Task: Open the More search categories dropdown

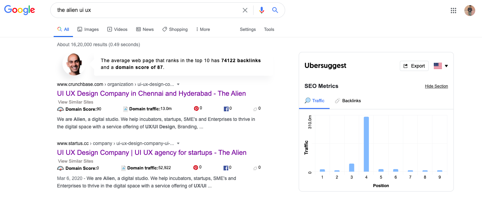Action: click(203, 29)
